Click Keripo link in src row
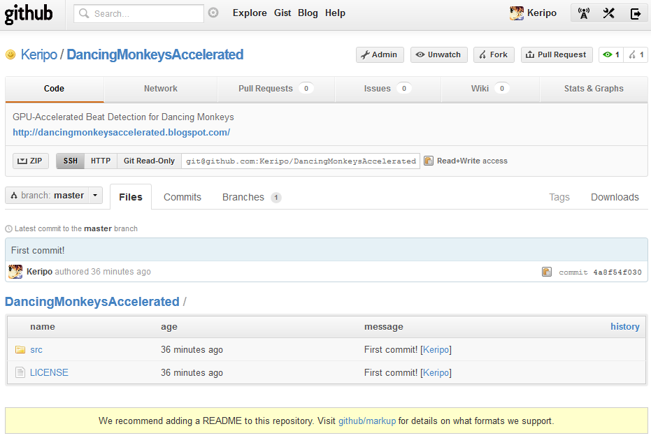Viewport: 651px width, 438px height. [436, 350]
